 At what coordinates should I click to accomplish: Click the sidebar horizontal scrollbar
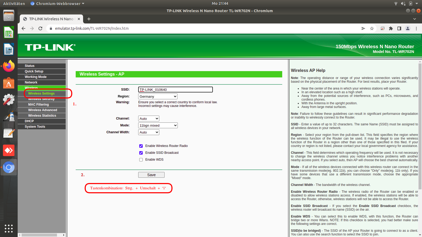[39, 235]
